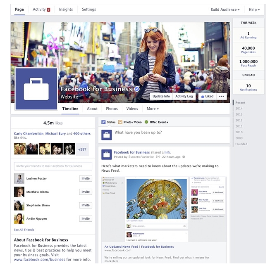Click Matthew Idema's profile photo
The width and height of the screenshot is (270, 270).
[19, 192]
